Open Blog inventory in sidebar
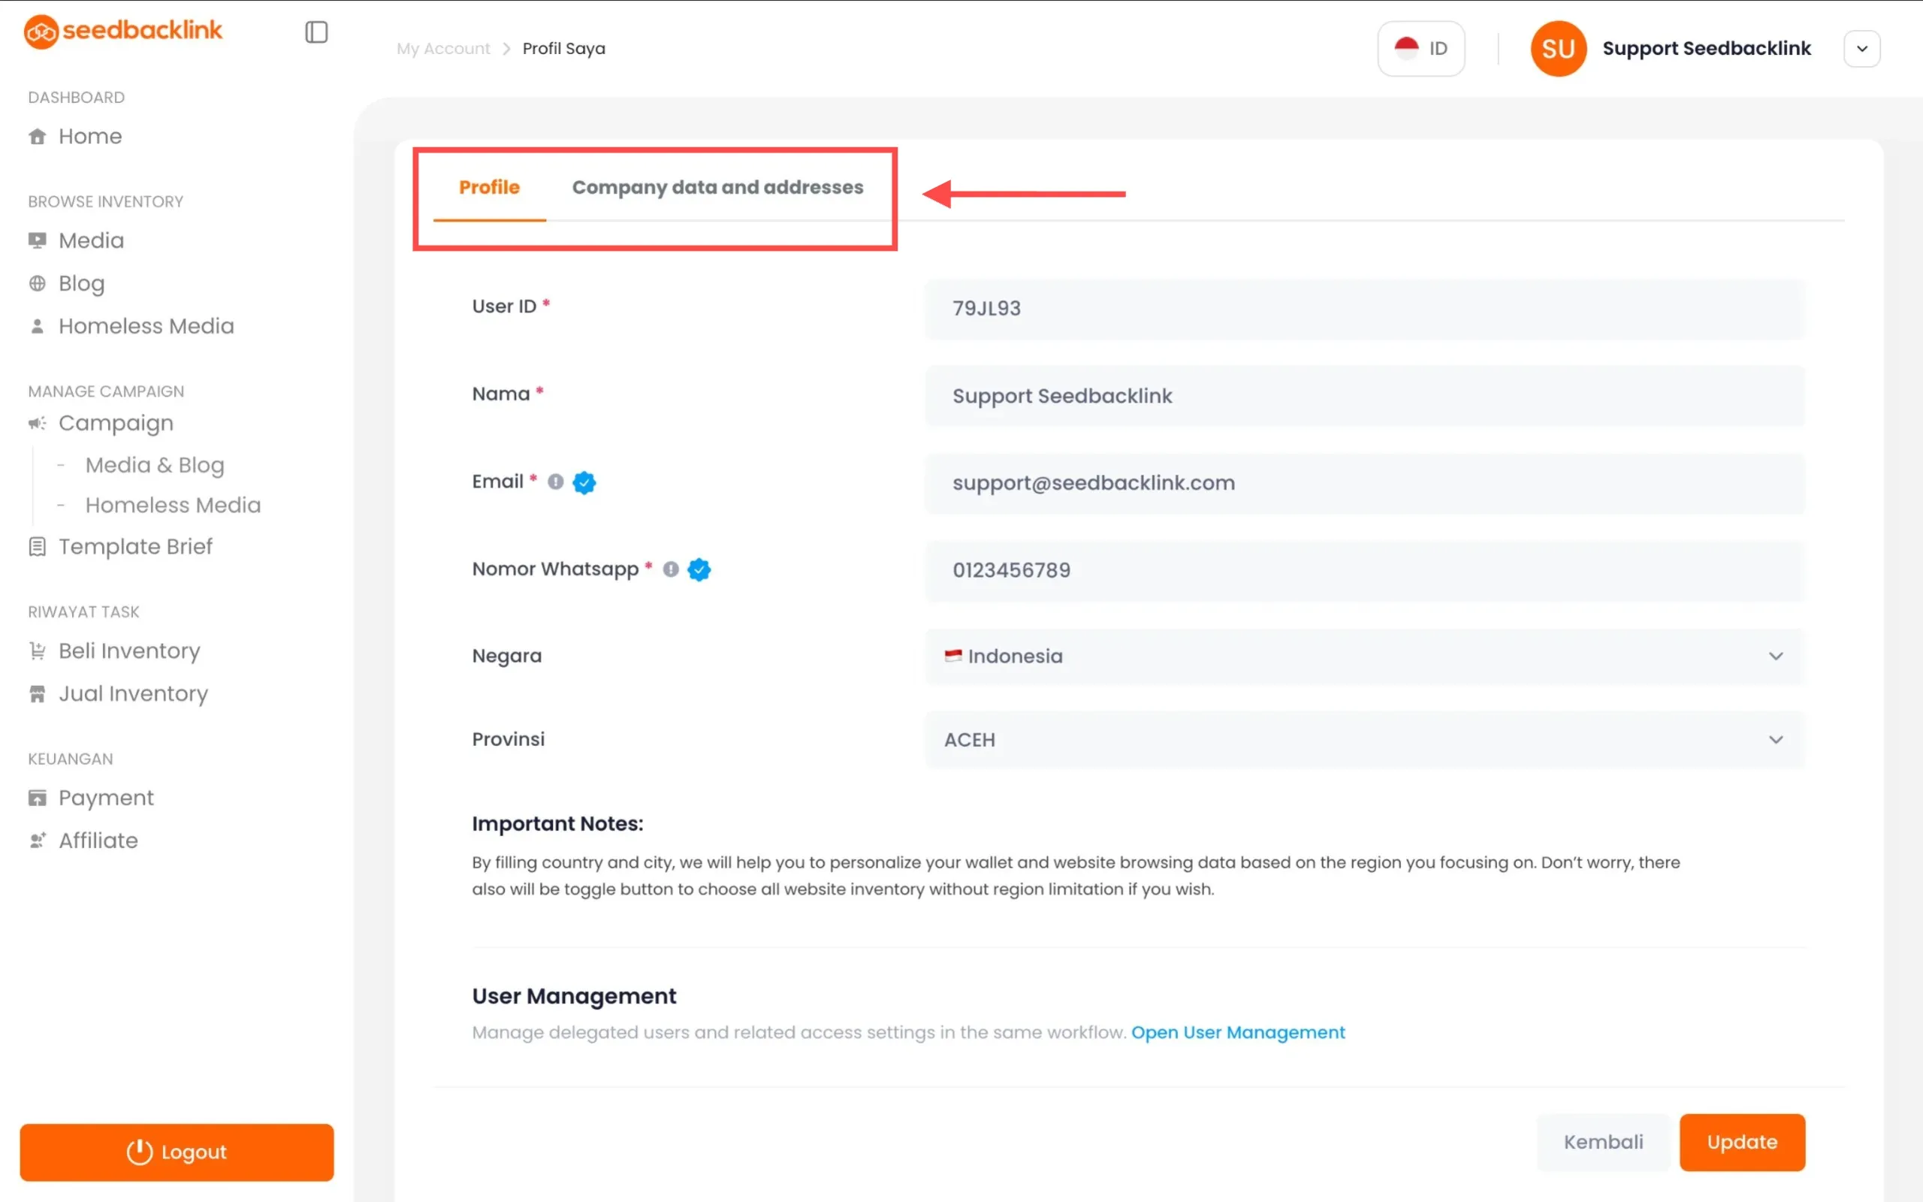1923x1202 pixels. [x=82, y=283]
